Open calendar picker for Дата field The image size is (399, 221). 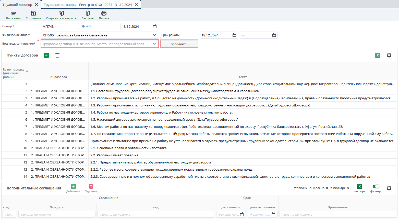click(155, 26)
